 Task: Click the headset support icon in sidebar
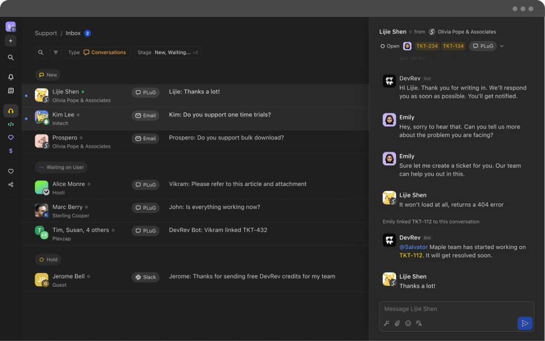(11, 111)
